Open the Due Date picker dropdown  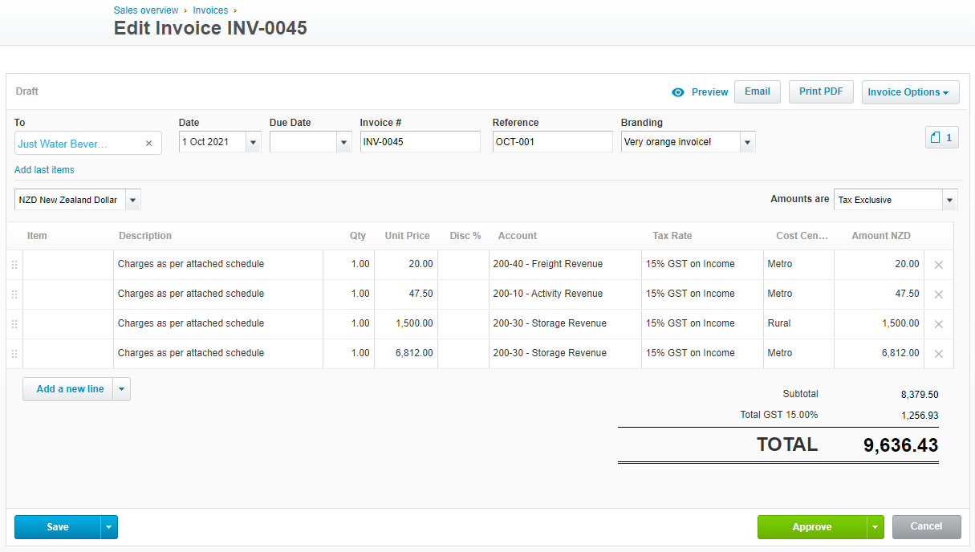coord(343,141)
